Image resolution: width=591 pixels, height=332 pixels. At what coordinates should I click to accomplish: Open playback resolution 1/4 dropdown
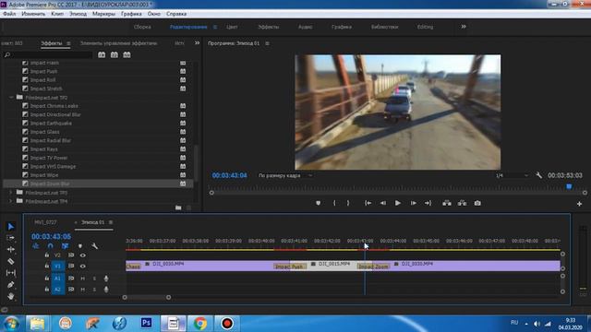[x=513, y=175]
